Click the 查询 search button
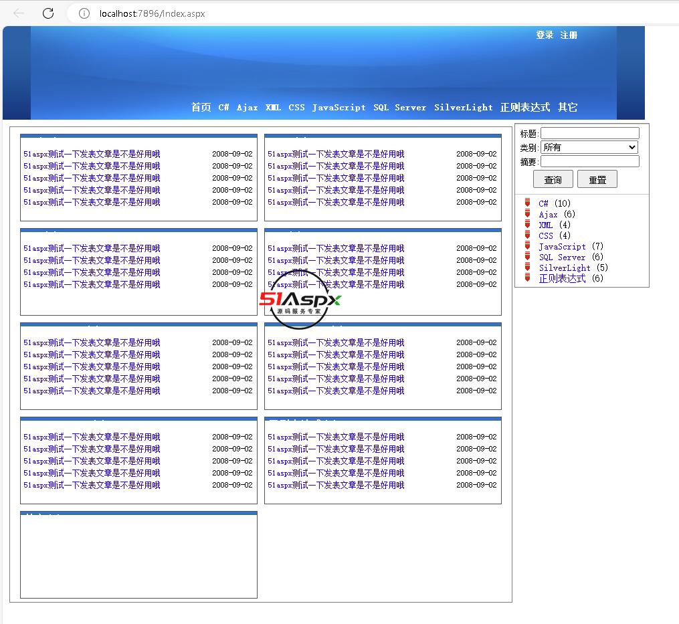Screen dimensions: 679x624 click(553, 179)
